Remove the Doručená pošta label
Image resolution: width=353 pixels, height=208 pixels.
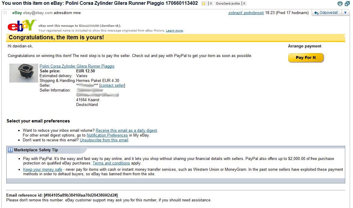[244, 4]
